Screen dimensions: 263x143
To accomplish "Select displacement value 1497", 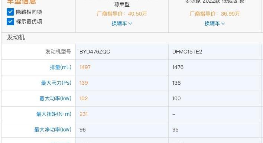I will click(x=85, y=67).
